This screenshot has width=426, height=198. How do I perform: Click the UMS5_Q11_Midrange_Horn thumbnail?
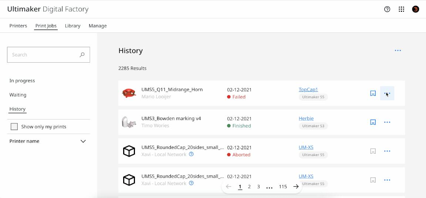click(x=129, y=93)
